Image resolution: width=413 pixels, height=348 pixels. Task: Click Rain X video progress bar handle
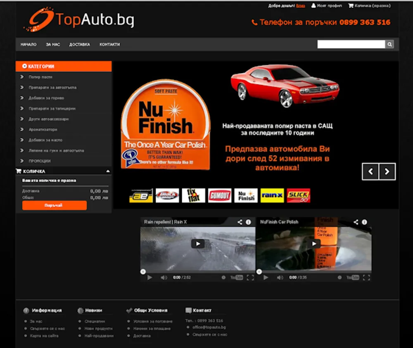[x=143, y=272]
